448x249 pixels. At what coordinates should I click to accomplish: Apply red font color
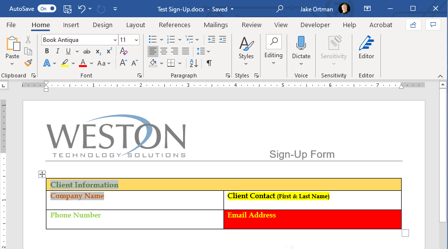click(x=83, y=63)
